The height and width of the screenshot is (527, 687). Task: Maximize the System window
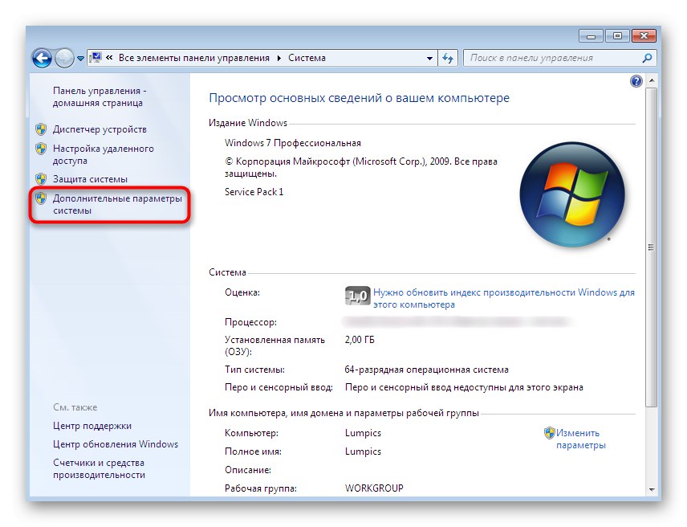click(617, 36)
